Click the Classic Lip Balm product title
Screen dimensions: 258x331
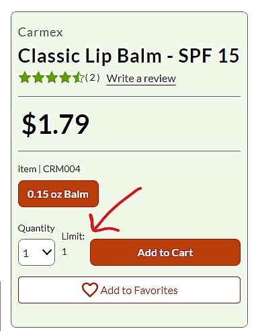tap(128, 56)
